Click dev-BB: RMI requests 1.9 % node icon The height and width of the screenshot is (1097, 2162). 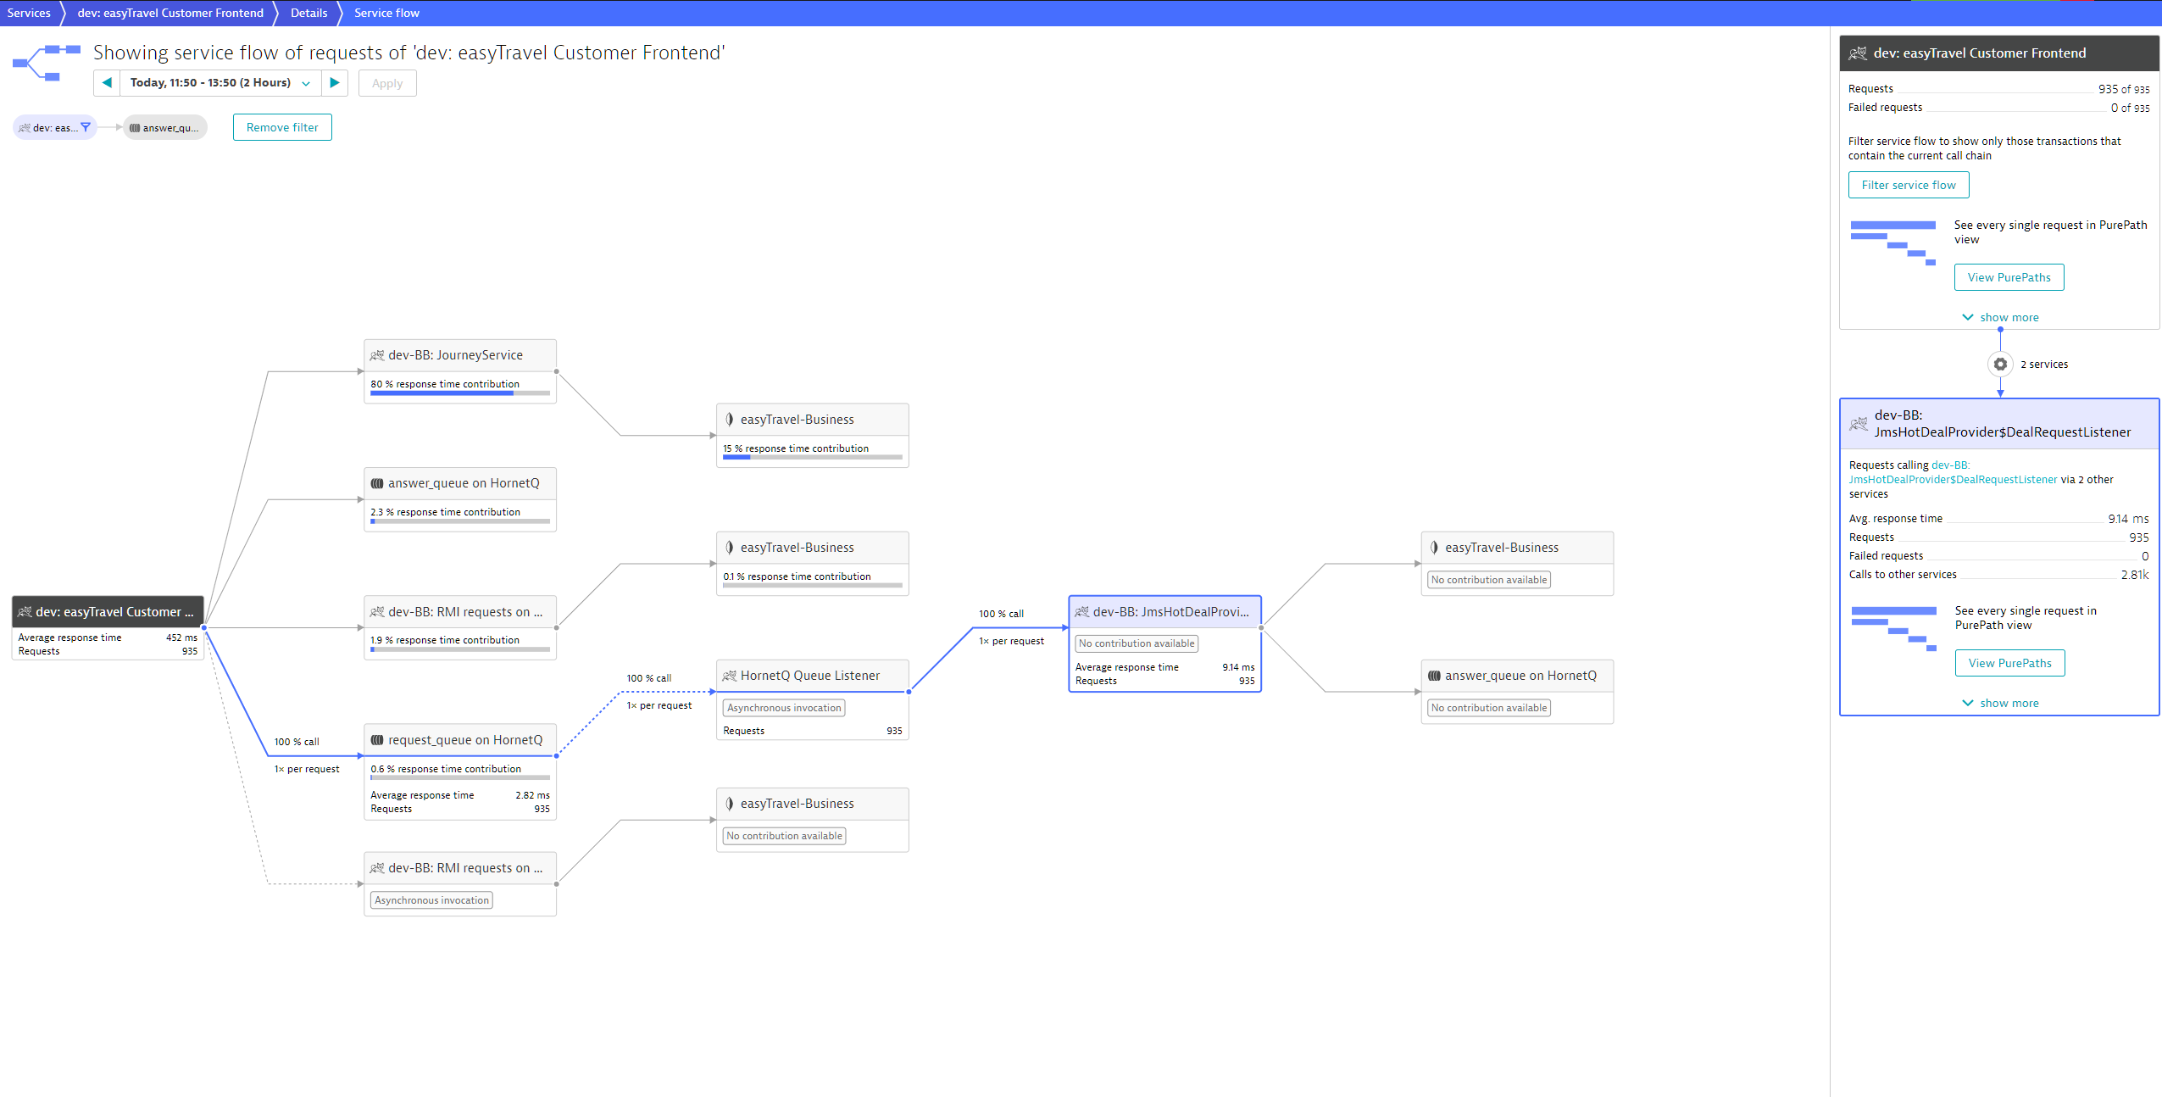[x=377, y=612]
